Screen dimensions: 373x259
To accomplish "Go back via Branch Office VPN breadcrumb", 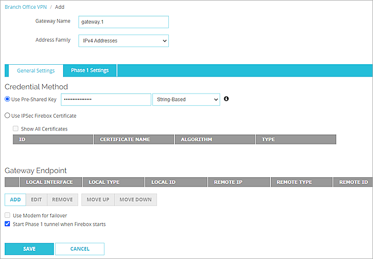I will (x=25, y=7).
